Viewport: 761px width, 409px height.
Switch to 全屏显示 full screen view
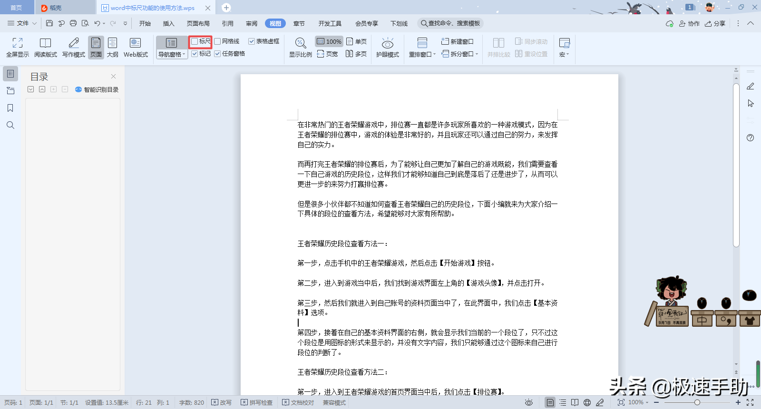(18, 48)
